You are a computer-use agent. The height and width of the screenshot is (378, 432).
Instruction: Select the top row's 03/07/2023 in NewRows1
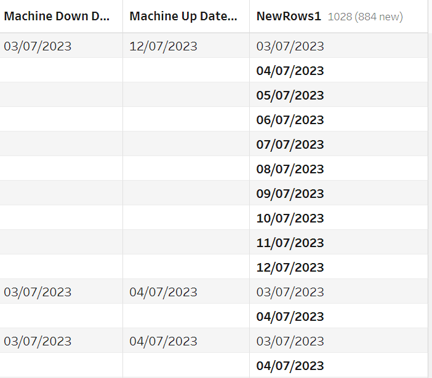point(290,46)
